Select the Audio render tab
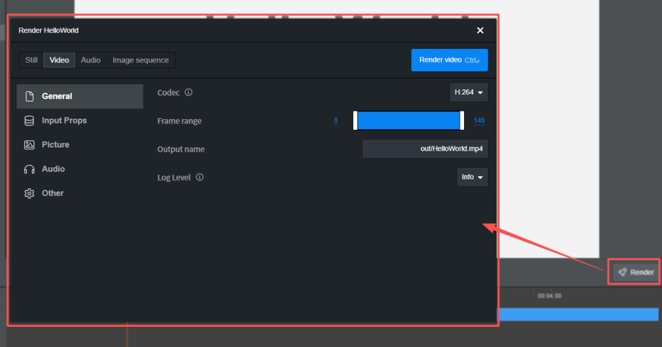 (91, 60)
